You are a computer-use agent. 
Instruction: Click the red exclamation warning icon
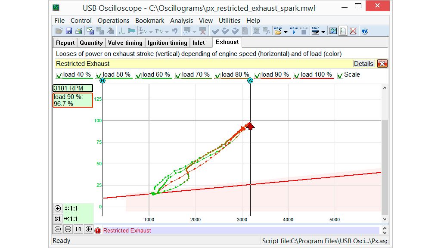point(98,231)
